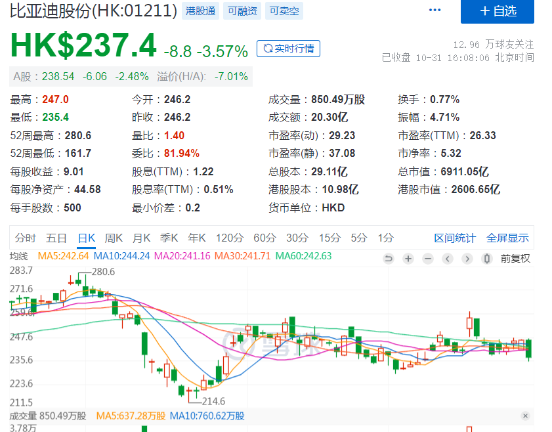The image size is (552, 432).
Task: Switch to the 分时 chart tab
Action: tap(26, 238)
